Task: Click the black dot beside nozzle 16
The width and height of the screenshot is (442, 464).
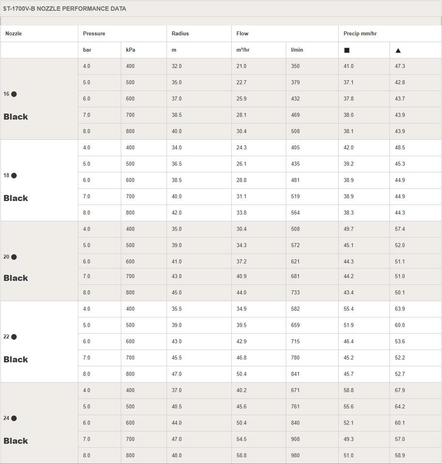Action: (14, 94)
